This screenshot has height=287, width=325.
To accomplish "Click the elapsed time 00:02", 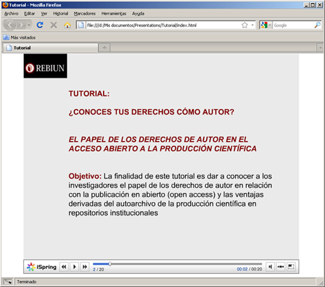I will click(x=242, y=269).
